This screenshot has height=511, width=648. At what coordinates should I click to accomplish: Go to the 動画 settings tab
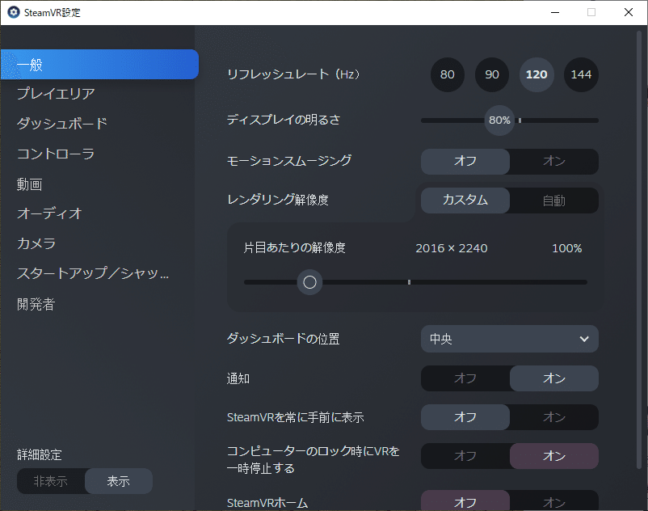29,184
